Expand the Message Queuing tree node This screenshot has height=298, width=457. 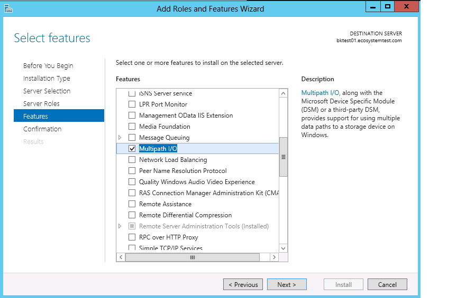click(x=120, y=138)
